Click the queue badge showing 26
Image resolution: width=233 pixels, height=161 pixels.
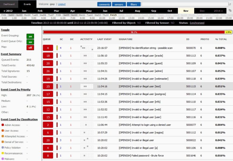pyautogui.click(x=48, y=71)
